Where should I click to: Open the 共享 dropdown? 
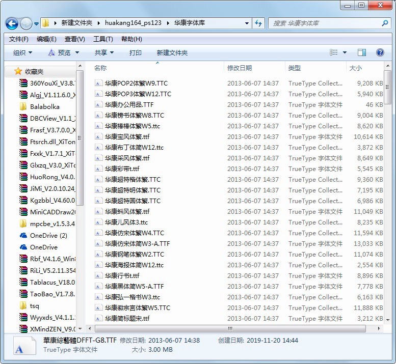[104, 53]
